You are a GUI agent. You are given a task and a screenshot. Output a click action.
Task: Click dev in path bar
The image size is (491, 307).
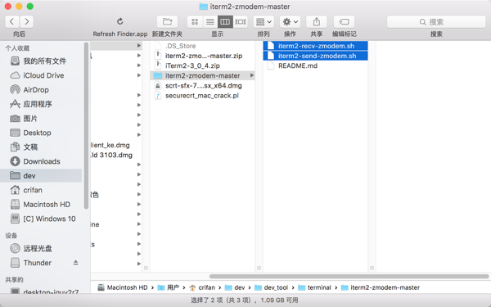click(x=235, y=287)
